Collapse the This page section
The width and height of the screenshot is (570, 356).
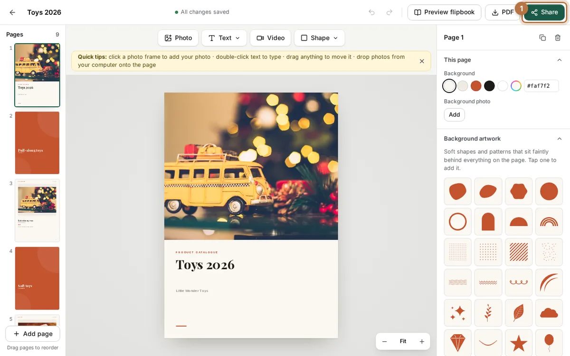pyautogui.click(x=559, y=60)
